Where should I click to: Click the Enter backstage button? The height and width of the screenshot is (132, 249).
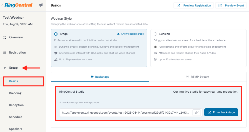(x=221, y=112)
